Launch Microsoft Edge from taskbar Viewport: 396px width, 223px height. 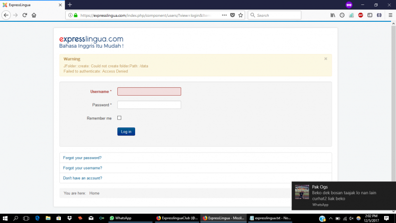tap(38, 218)
